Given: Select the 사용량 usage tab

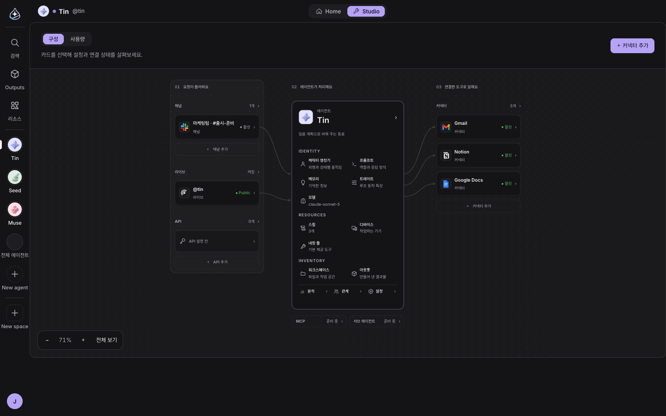Looking at the screenshot, I should pyautogui.click(x=78, y=39).
